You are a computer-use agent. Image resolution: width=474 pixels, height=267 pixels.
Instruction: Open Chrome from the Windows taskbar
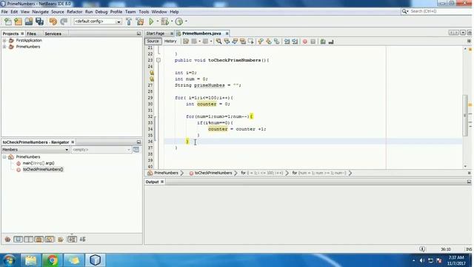(52, 260)
